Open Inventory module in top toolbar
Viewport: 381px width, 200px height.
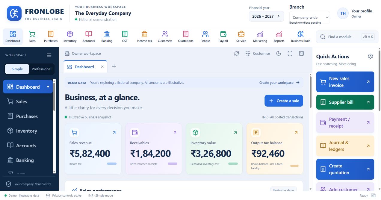(x=70, y=37)
